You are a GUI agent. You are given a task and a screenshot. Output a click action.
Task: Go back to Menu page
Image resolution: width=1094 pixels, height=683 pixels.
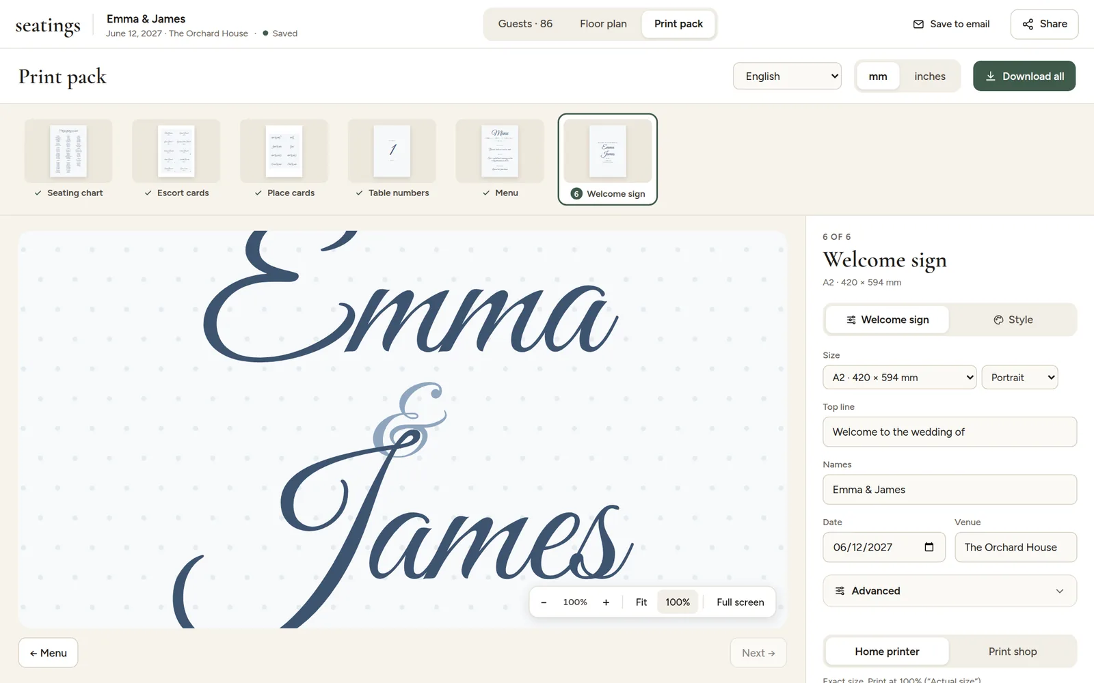(x=48, y=653)
